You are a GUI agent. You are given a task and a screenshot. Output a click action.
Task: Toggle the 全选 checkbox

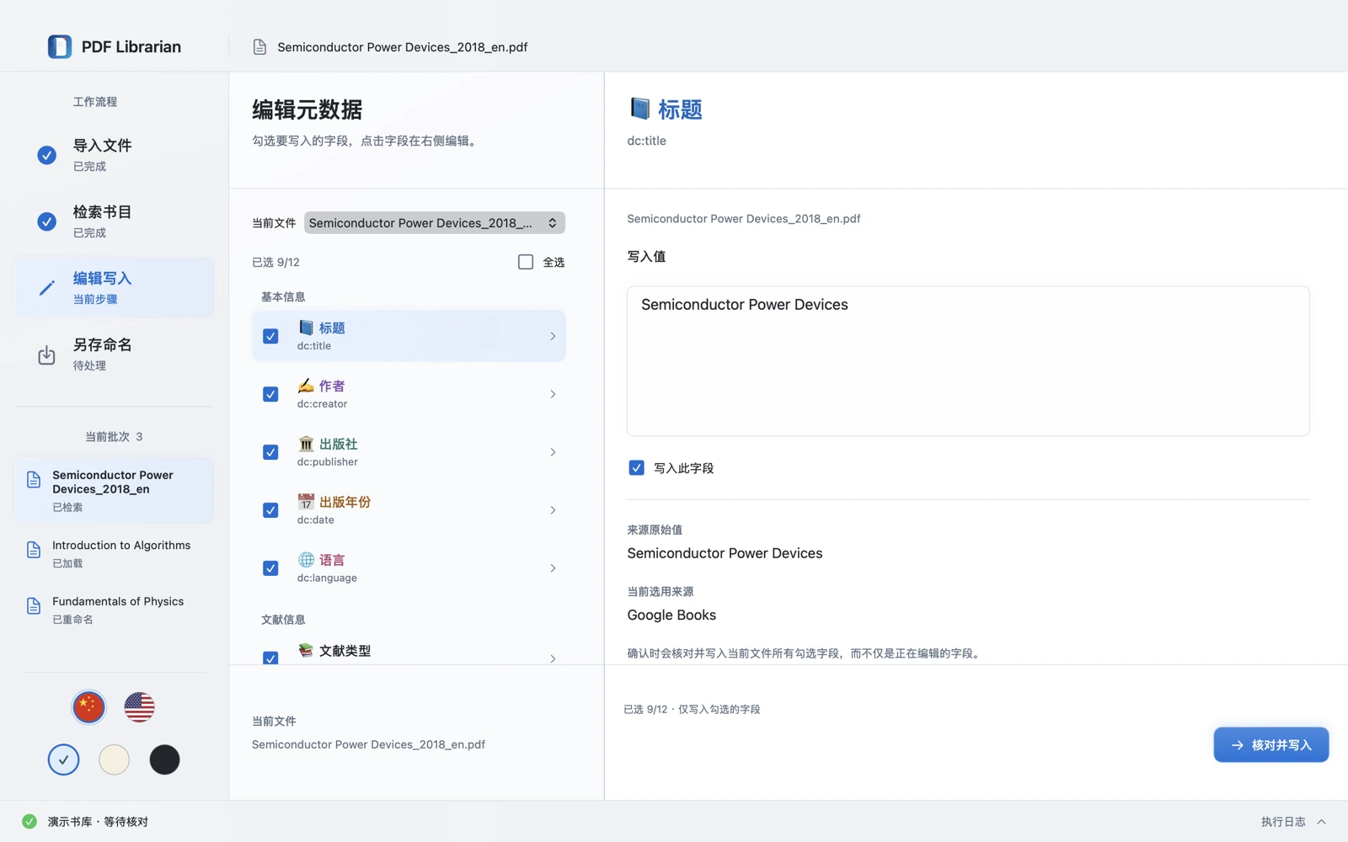(x=526, y=262)
